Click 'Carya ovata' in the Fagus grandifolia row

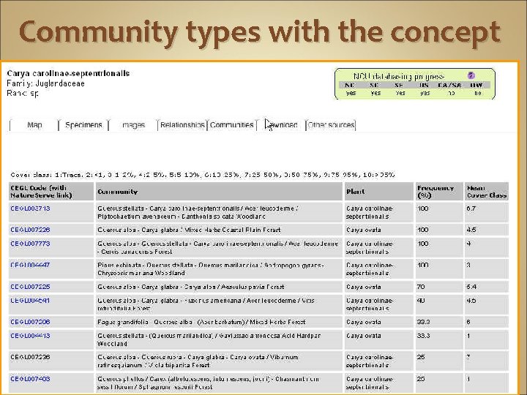(363, 322)
